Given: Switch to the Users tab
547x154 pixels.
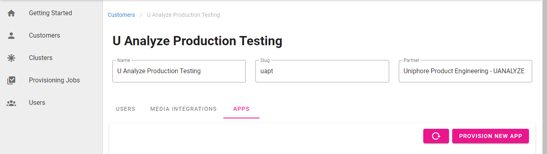Looking at the screenshot, I should pos(126,109).
